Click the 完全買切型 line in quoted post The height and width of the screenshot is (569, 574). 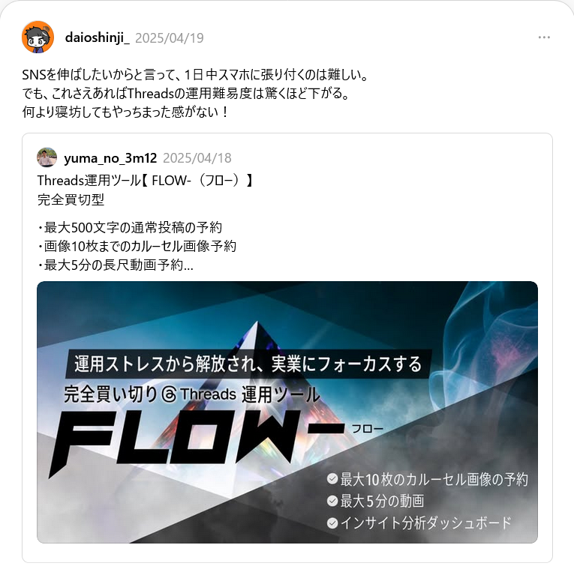click(x=71, y=199)
